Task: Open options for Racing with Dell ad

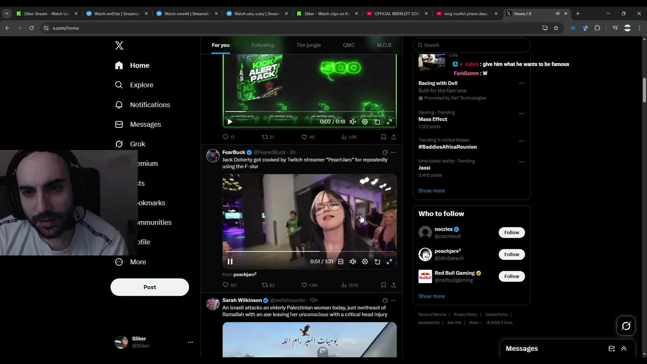Action: click(522, 83)
